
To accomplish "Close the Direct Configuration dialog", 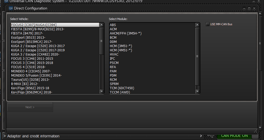I will (254, 8).
